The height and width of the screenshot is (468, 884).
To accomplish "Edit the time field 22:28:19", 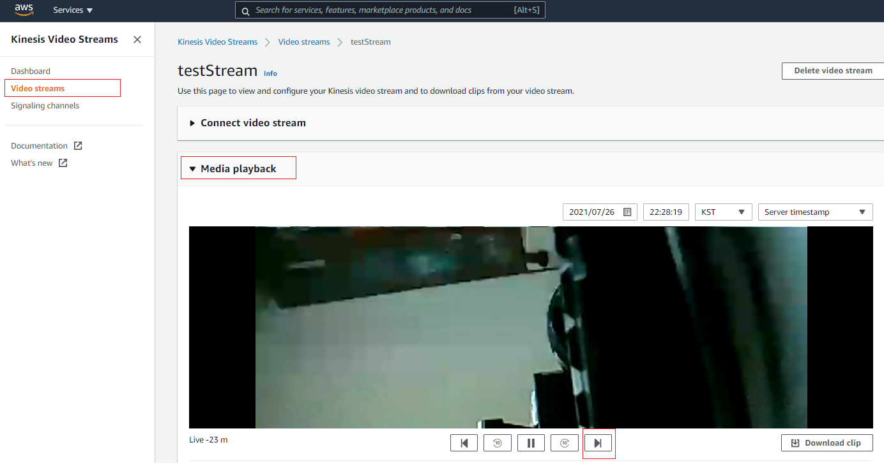I will pyautogui.click(x=666, y=212).
